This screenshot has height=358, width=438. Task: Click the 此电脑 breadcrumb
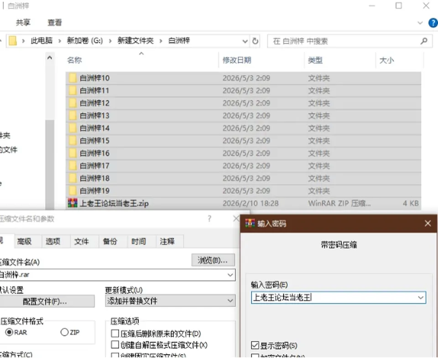click(x=42, y=41)
